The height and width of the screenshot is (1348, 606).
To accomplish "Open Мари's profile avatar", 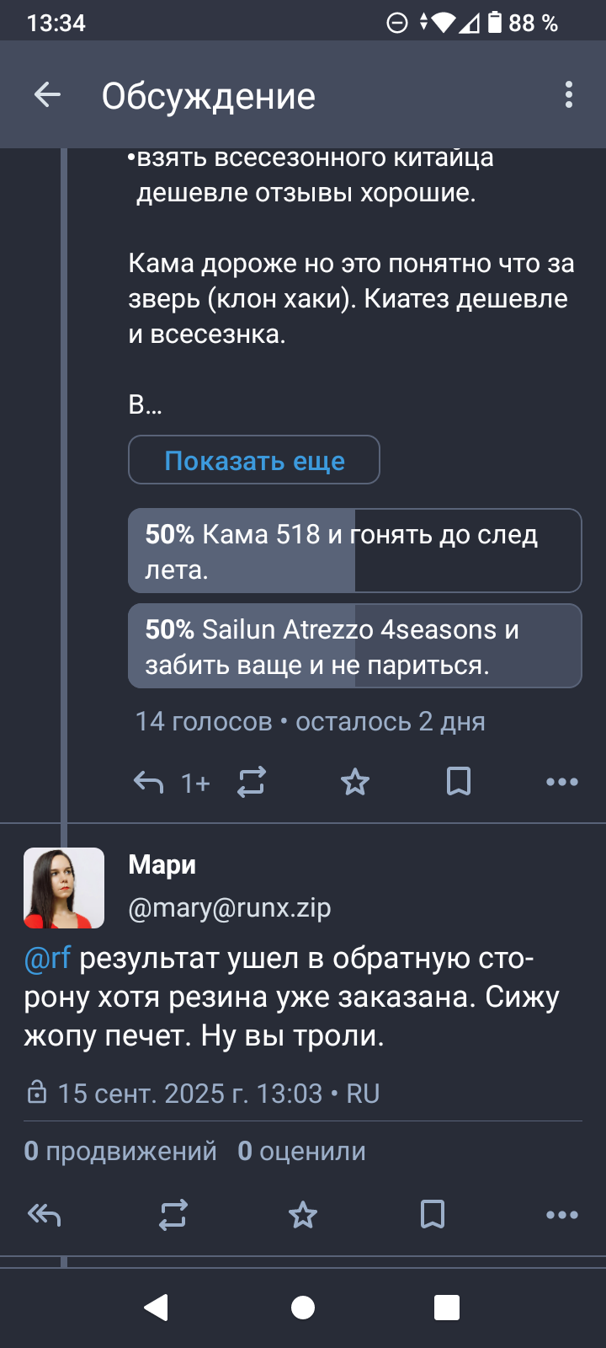I will [x=64, y=888].
